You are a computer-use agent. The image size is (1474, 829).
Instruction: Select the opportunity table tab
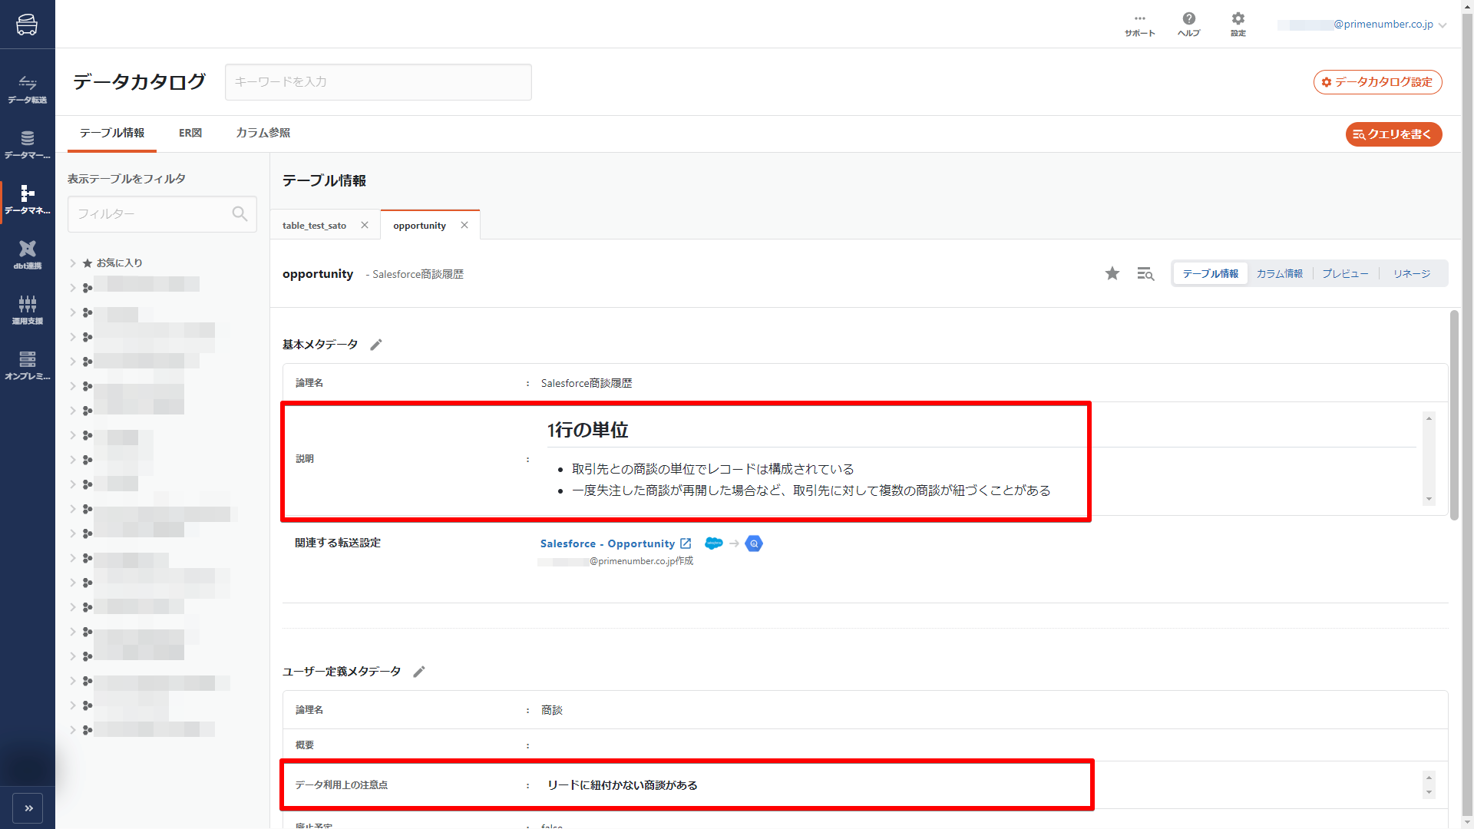[419, 226]
